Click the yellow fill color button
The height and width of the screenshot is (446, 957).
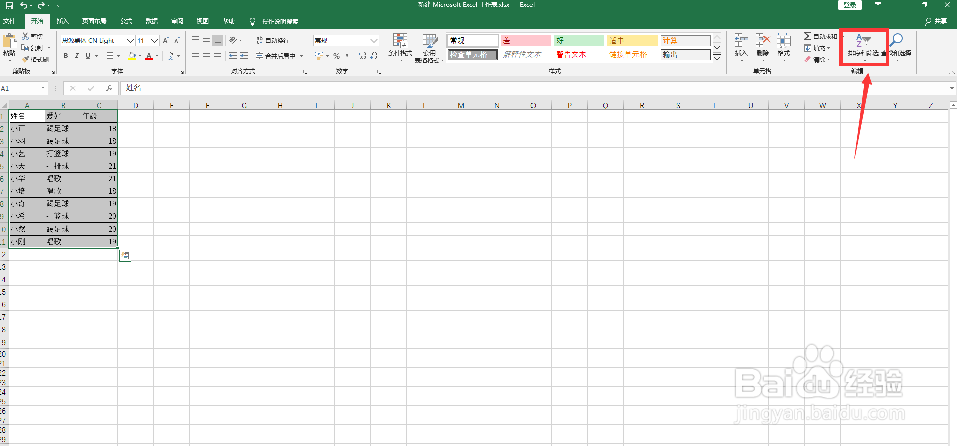click(132, 56)
